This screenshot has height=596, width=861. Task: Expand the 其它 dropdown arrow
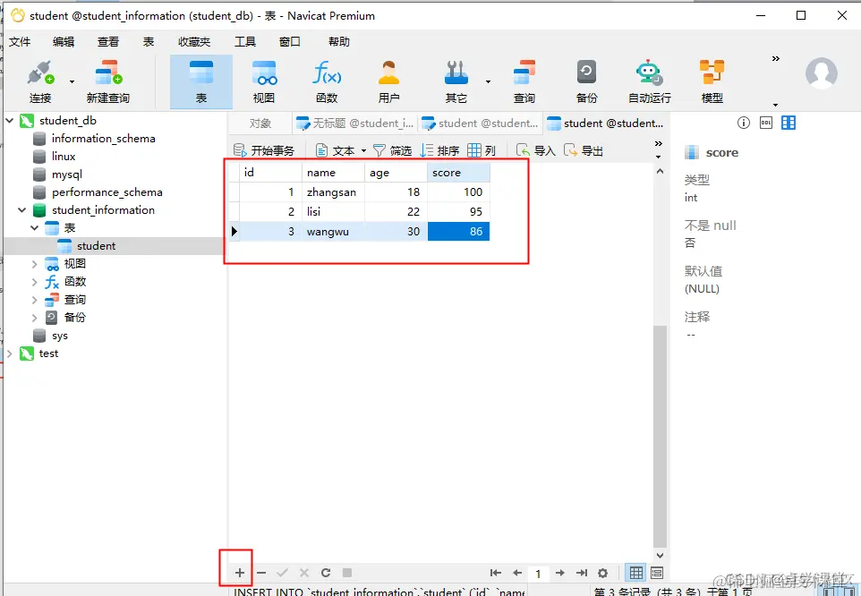coord(488,81)
